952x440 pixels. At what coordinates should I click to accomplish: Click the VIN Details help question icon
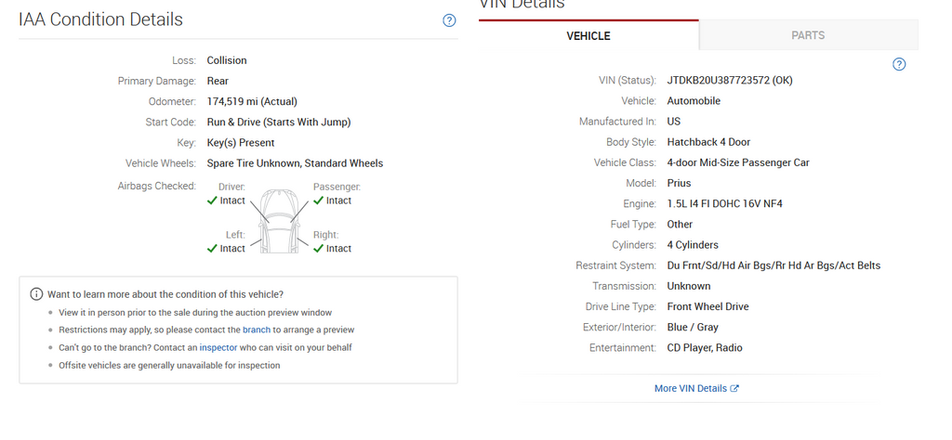point(899,64)
